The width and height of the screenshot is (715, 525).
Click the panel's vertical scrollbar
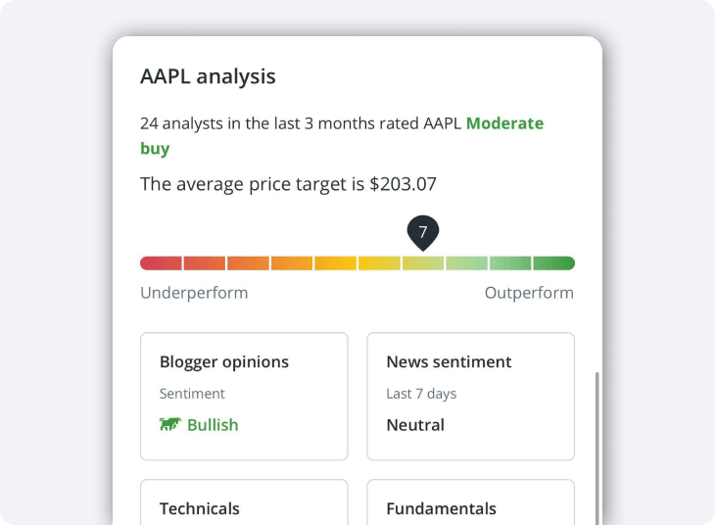[x=596, y=441]
